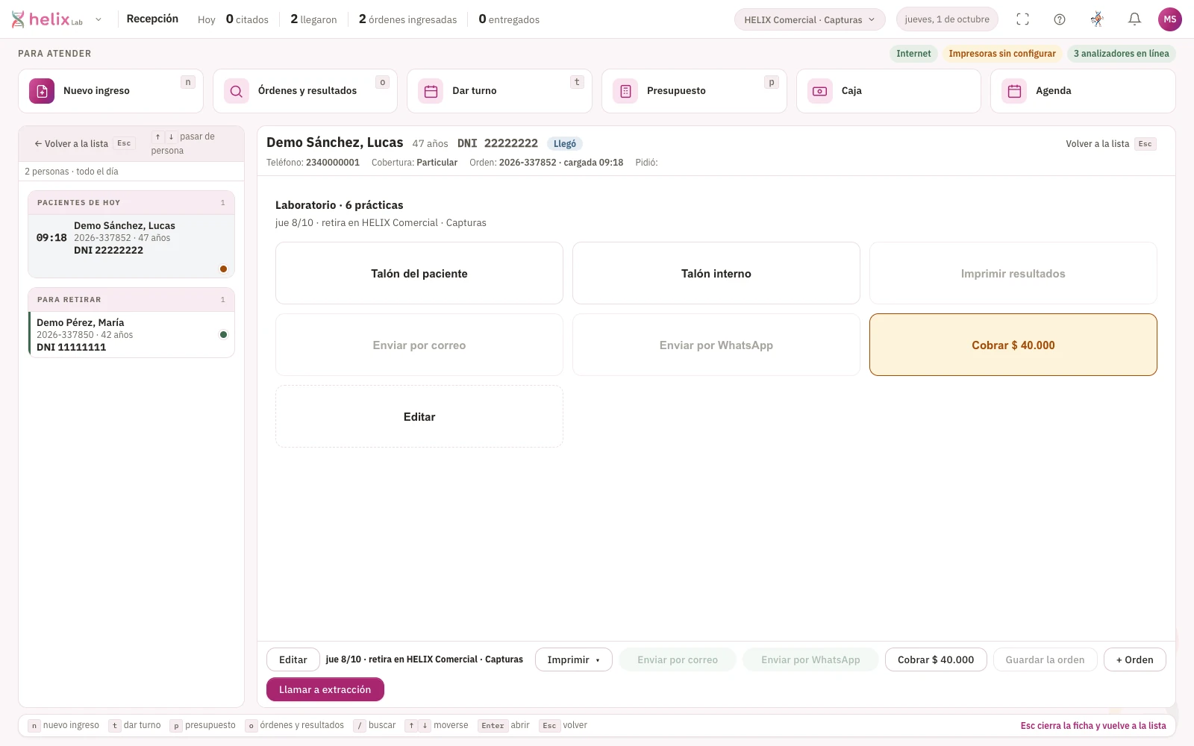Click the buscar shortcut hint in footer
The height and width of the screenshot is (746, 1194).
click(x=375, y=725)
